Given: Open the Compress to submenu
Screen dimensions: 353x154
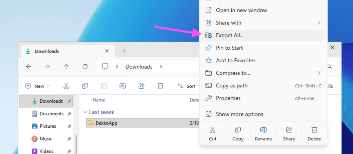Looking at the screenshot, I should click(263, 73).
